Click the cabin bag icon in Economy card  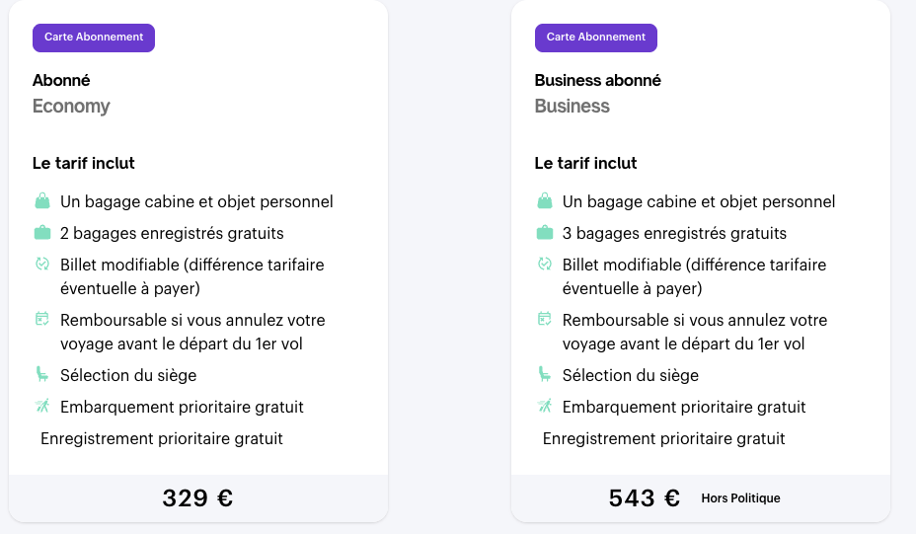tap(42, 201)
